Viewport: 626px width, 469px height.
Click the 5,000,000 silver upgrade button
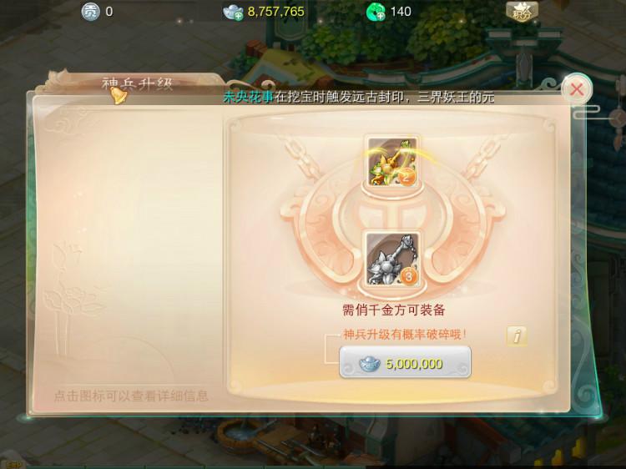pyautogui.click(x=405, y=362)
